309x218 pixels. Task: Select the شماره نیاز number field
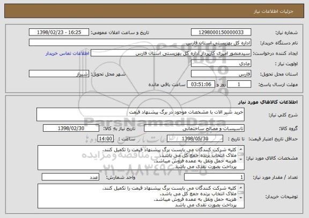point(221,32)
